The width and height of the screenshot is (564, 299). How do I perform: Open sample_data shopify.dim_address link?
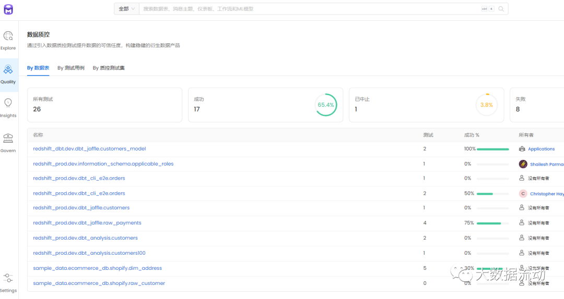pos(98,268)
